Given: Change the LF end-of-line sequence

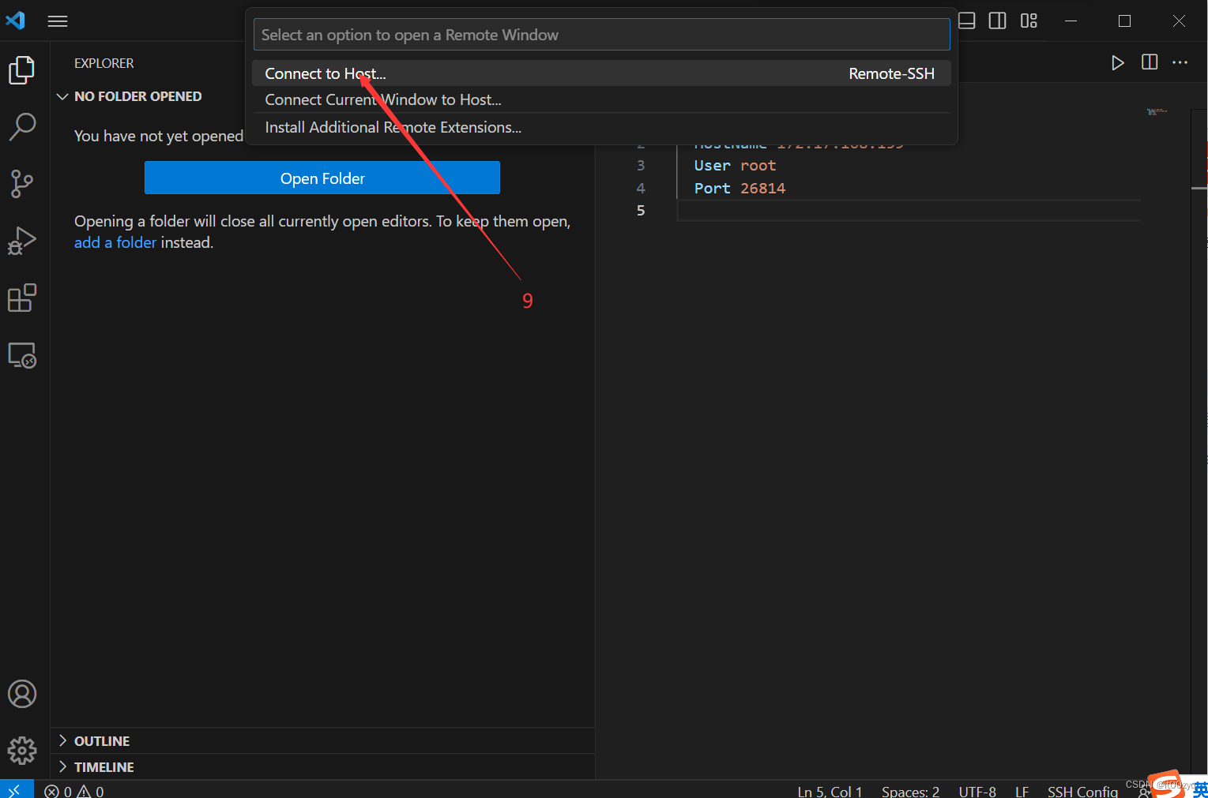Looking at the screenshot, I should point(1022,791).
